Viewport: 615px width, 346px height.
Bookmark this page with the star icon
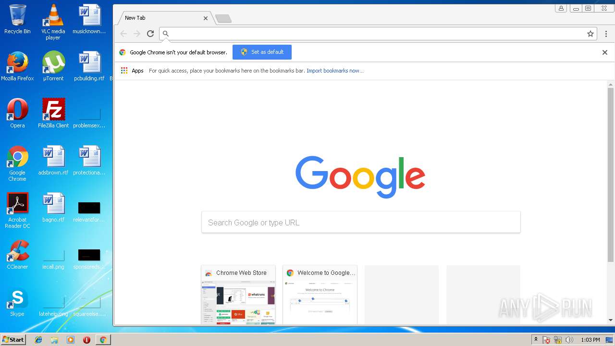click(590, 34)
